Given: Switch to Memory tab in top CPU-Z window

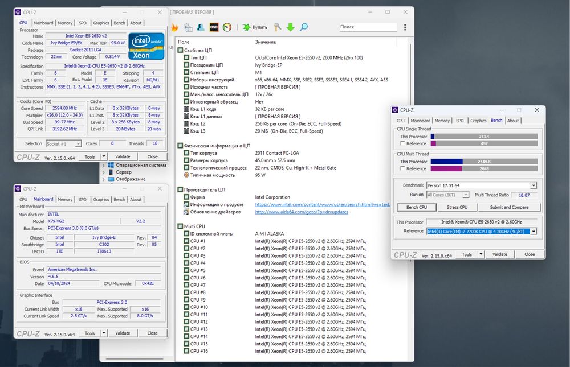Looking at the screenshot, I should click(65, 23).
